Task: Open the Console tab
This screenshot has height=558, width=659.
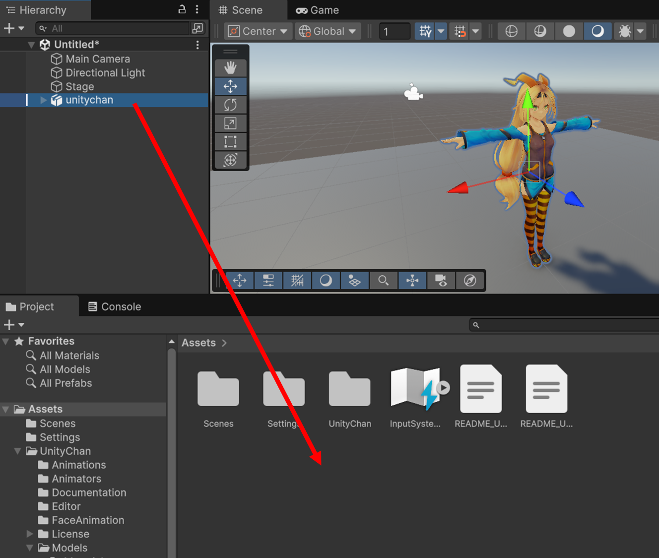Action: [115, 307]
